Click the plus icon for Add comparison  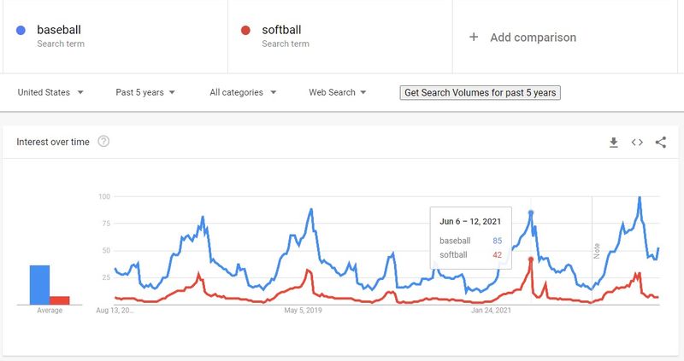coord(474,37)
